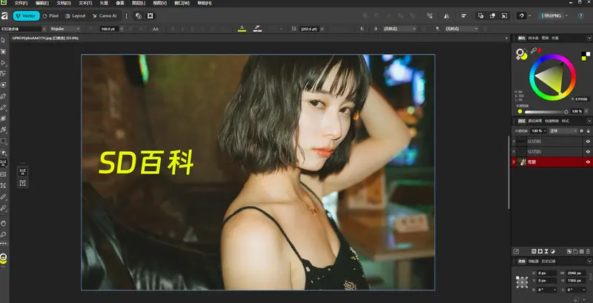Add an adjustment via the half-circle icon
The height and width of the screenshot is (303, 593).
click(x=552, y=251)
